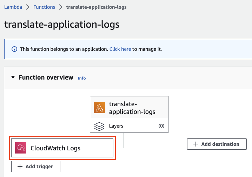Image resolution: width=252 pixels, height=177 pixels.
Task: Click Add trigger button
Action: click(36, 166)
